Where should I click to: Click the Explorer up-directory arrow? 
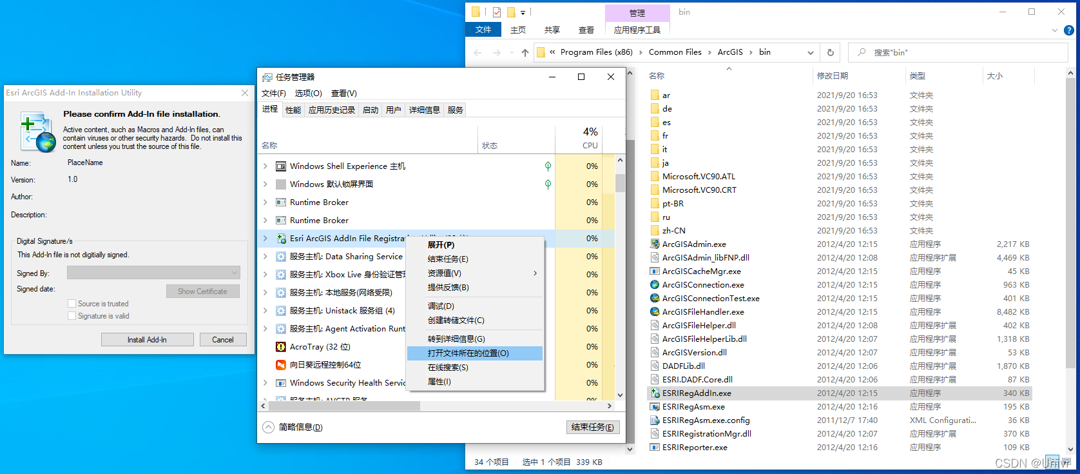click(525, 52)
